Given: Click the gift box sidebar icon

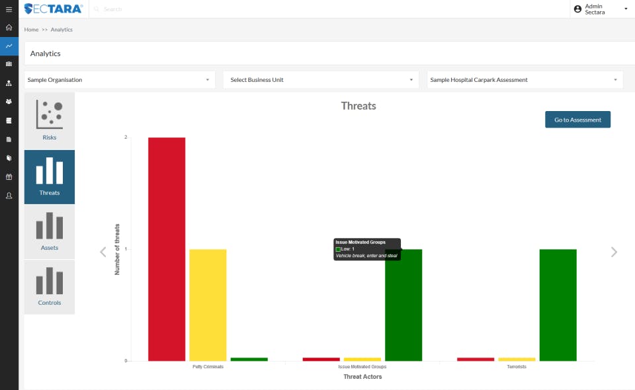Looking at the screenshot, I should tap(9, 176).
